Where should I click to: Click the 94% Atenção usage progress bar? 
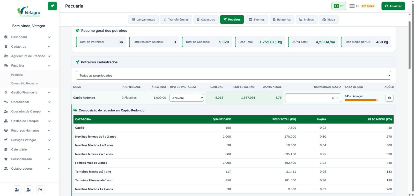[x=361, y=100]
